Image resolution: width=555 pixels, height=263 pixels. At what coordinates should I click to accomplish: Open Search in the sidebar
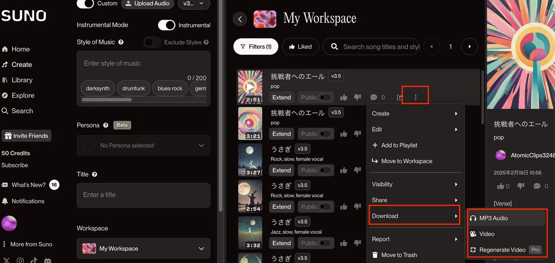[x=17, y=111]
